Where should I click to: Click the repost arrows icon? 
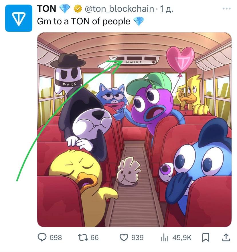83,237
